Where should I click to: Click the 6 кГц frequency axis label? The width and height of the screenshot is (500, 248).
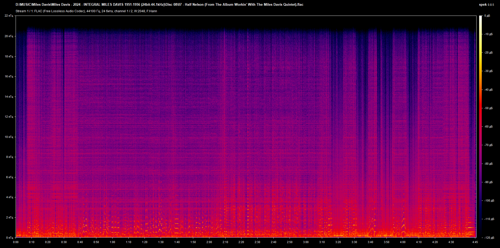coord(10,177)
